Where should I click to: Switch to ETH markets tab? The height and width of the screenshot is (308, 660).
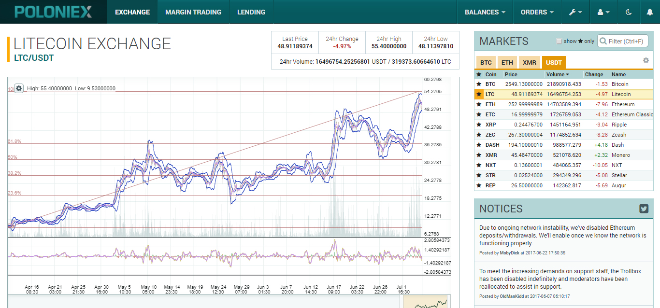point(507,63)
